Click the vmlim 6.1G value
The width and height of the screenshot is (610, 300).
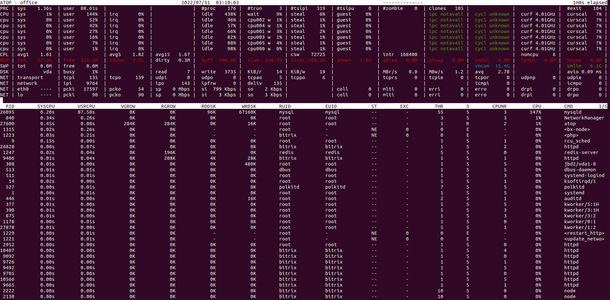pyautogui.click(x=584, y=66)
